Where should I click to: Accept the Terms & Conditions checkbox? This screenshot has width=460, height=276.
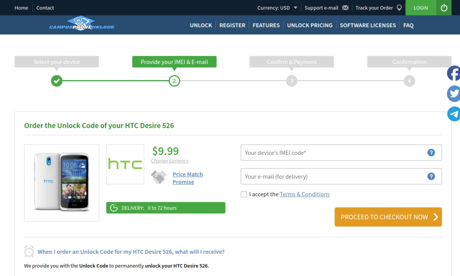point(244,194)
